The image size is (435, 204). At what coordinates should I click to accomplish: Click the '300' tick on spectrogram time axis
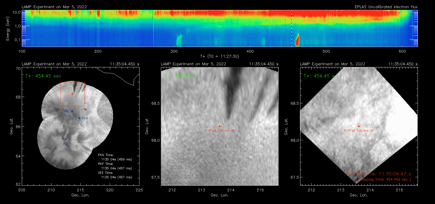(x=174, y=51)
